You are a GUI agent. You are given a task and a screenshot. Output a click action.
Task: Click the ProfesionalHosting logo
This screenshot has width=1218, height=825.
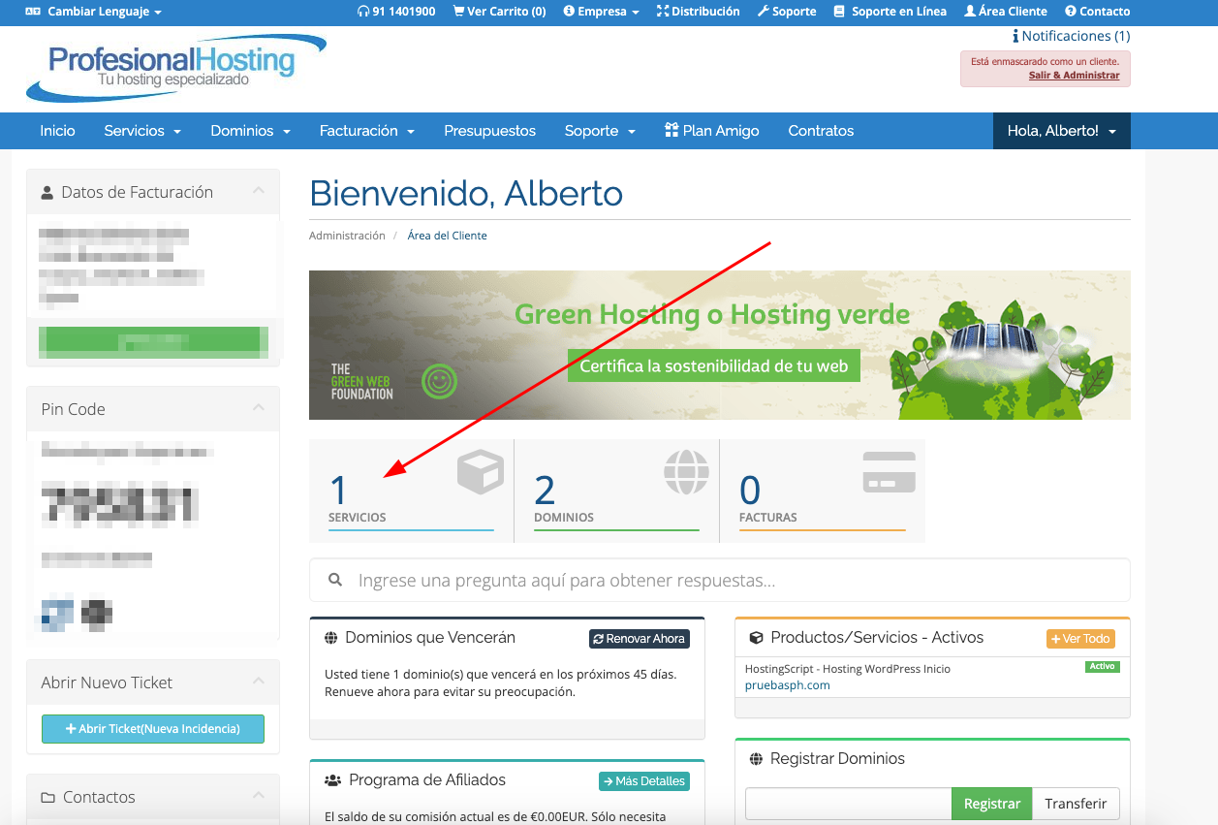click(x=176, y=68)
